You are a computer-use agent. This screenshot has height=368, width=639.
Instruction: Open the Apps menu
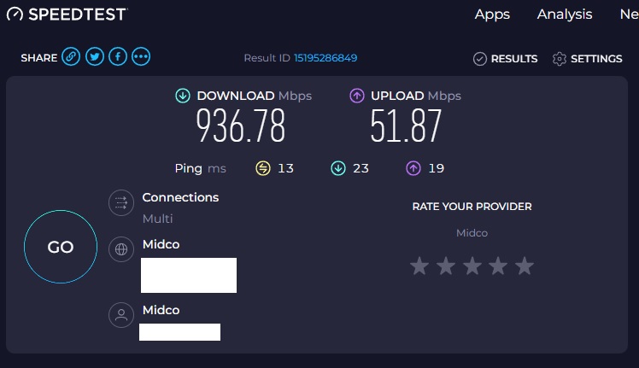coord(492,15)
